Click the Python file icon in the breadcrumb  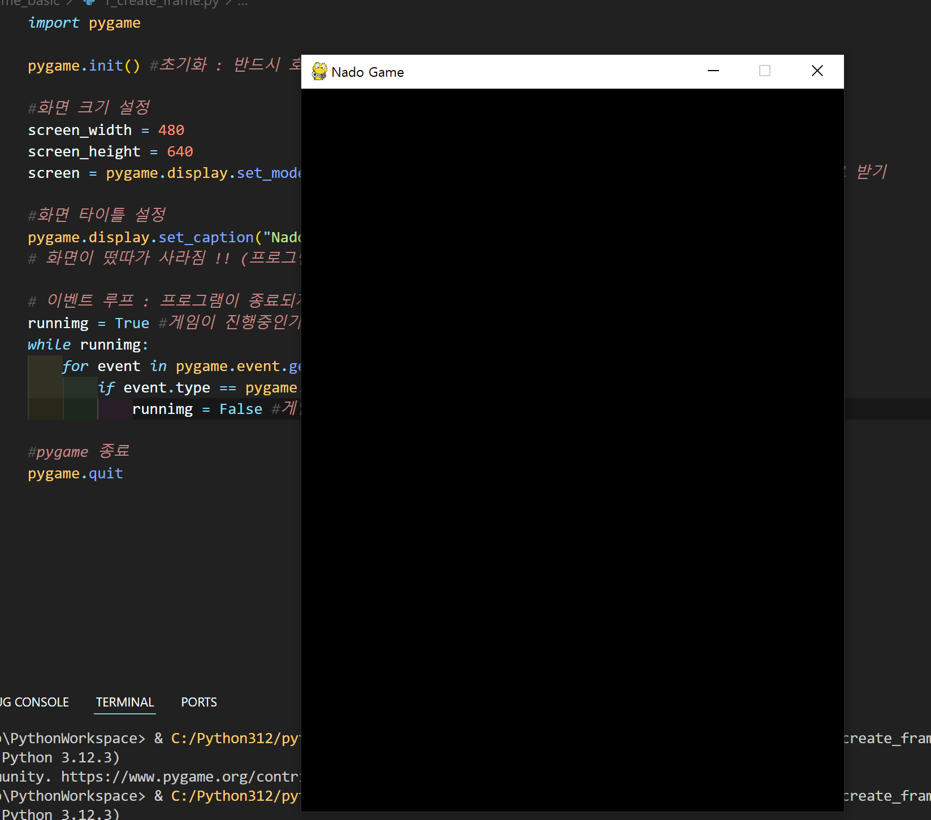[89, 2]
